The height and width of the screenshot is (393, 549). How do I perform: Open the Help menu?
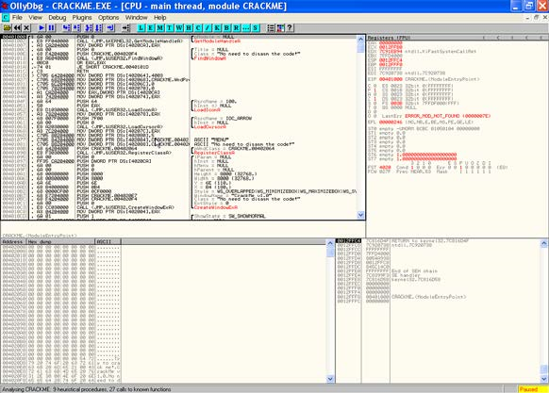tap(159, 18)
